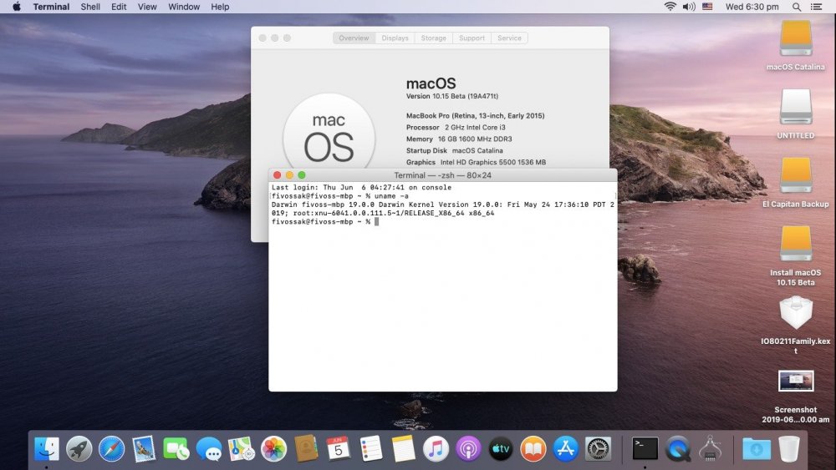This screenshot has width=836, height=470.
Task: Open Music app in the Dock
Action: [x=436, y=448]
